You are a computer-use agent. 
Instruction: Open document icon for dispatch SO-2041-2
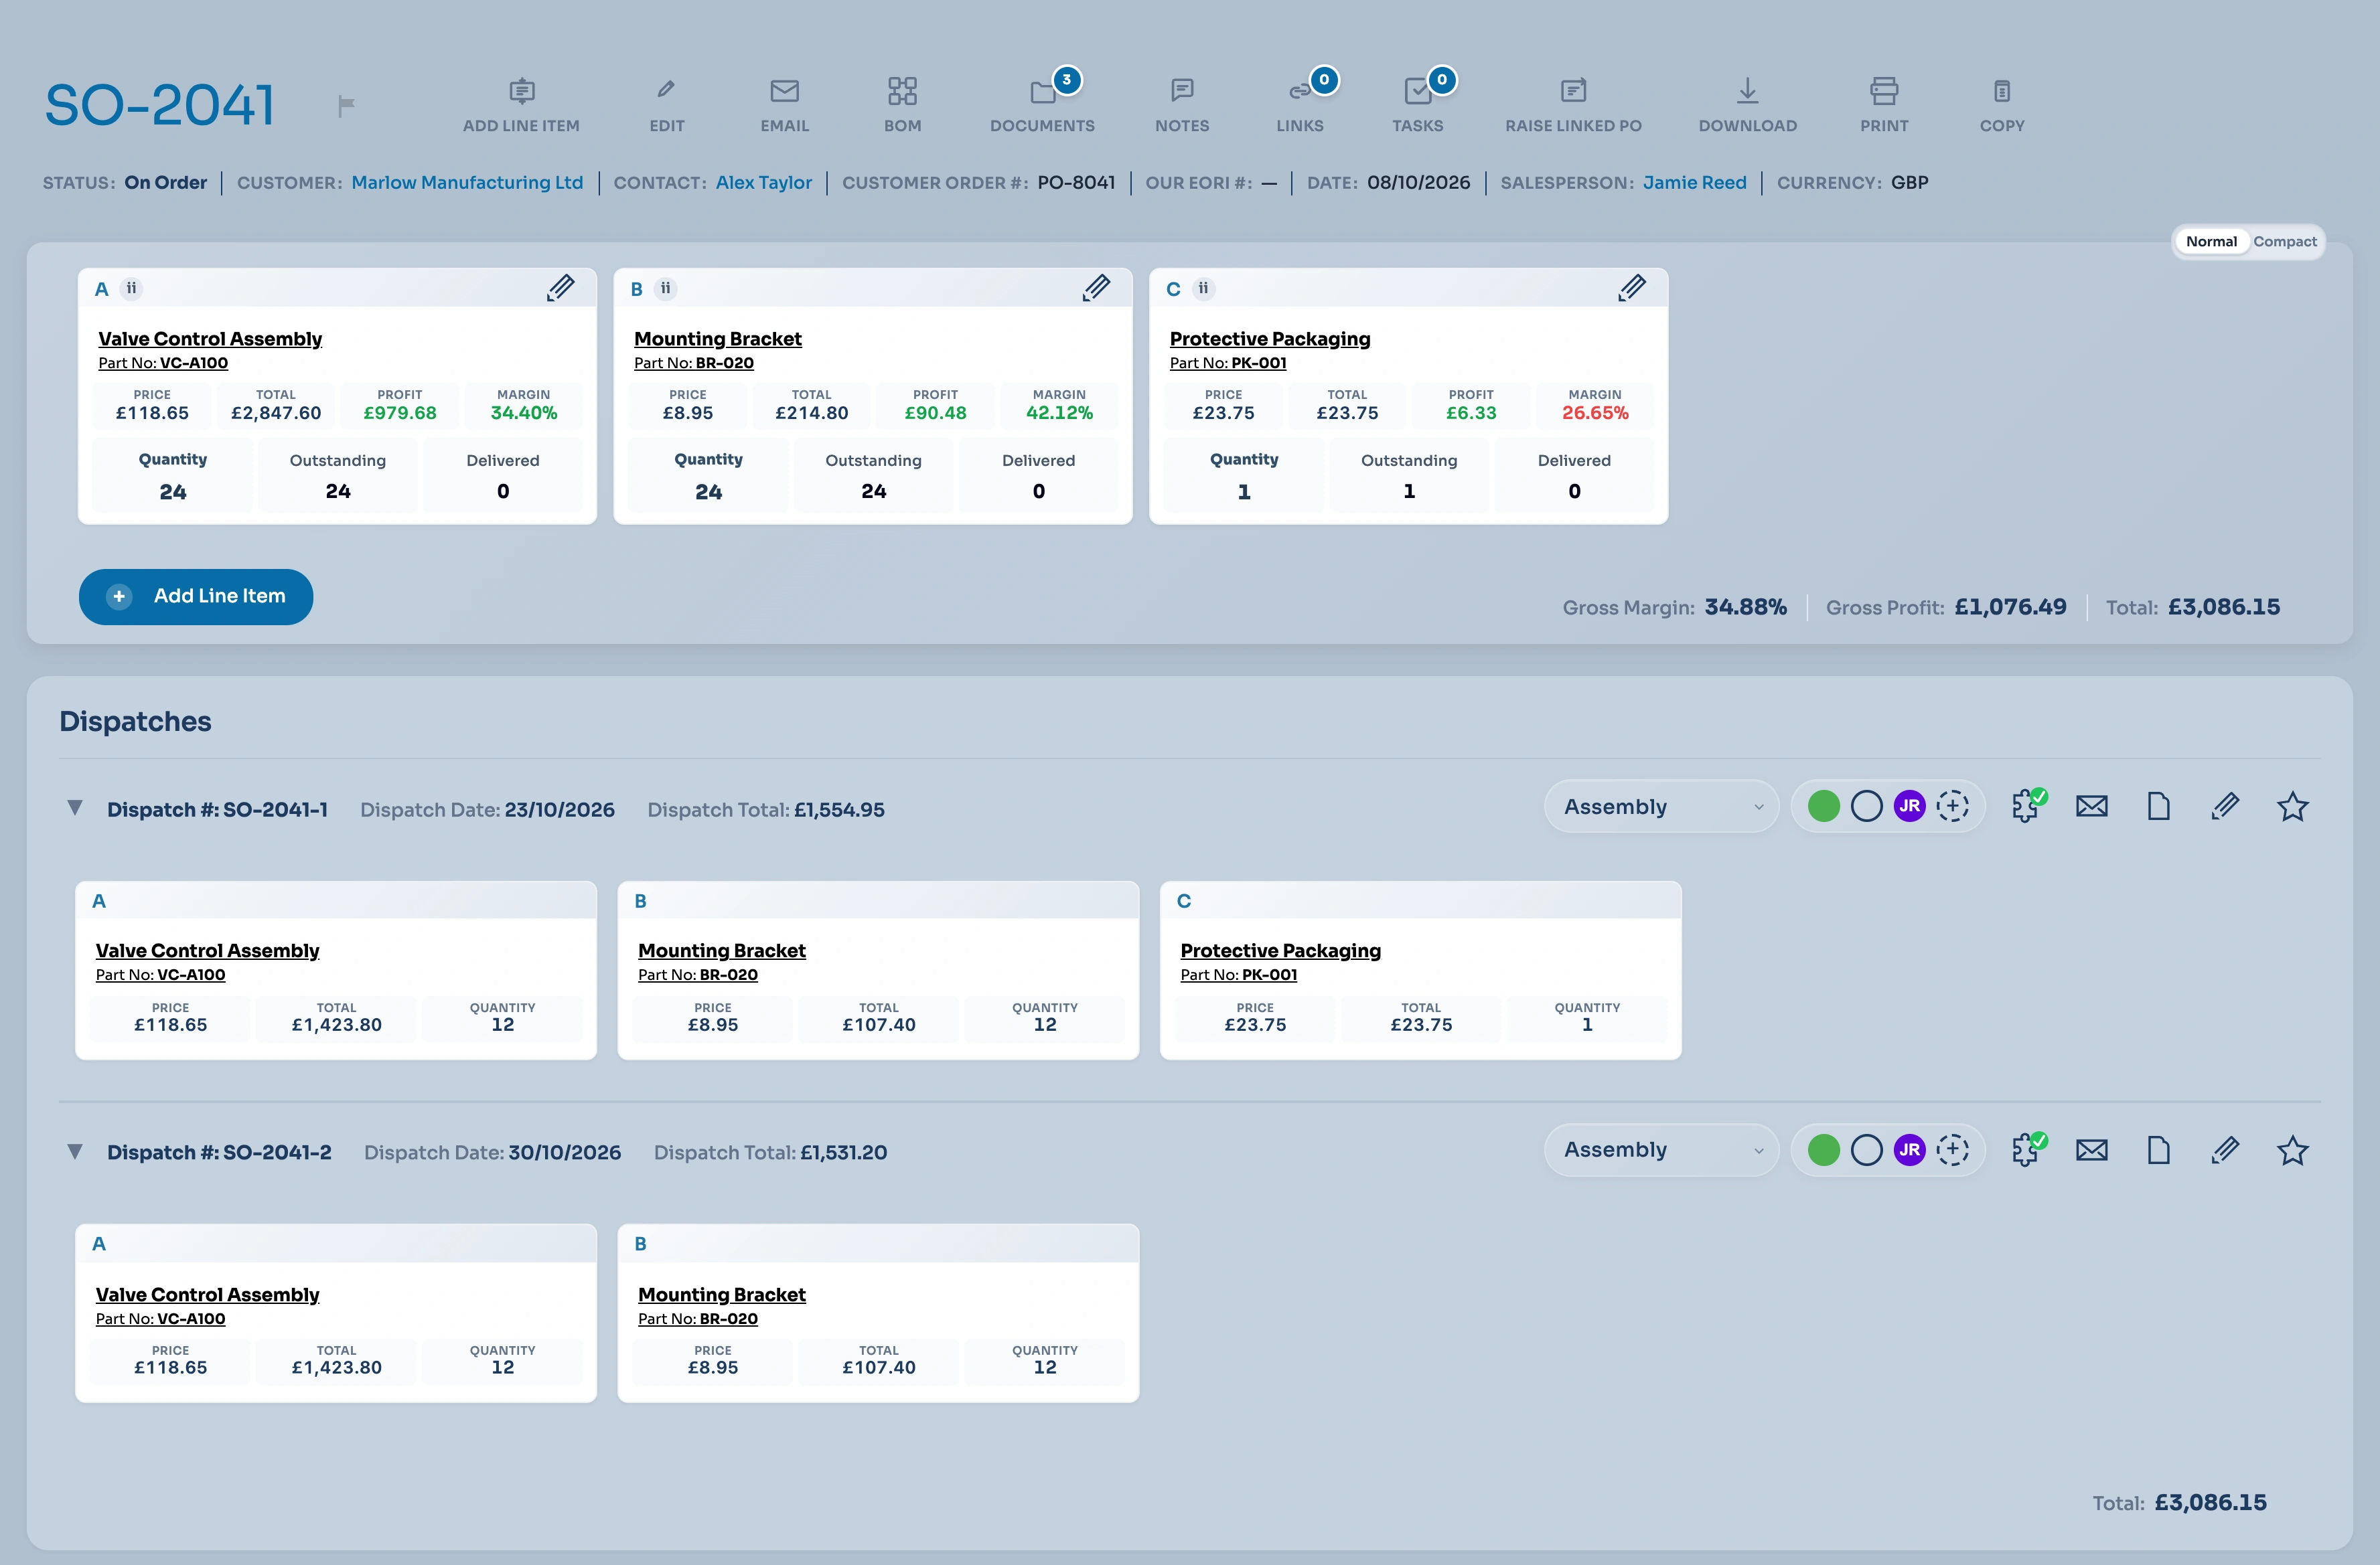coord(2158,1149)
